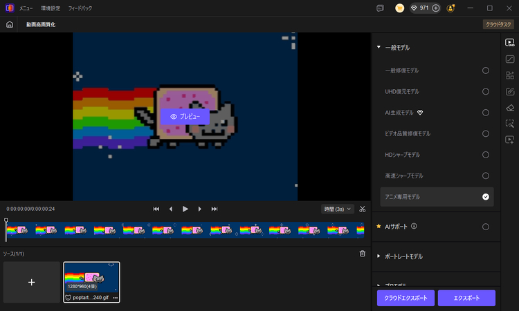Click the user account avatar icon
Image resolution: width=519 pixels, height=311 pixels.
tap(451, 8)
